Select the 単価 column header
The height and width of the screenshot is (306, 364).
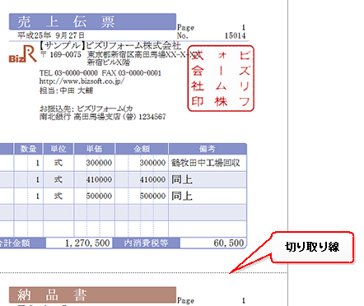point(95,149)
